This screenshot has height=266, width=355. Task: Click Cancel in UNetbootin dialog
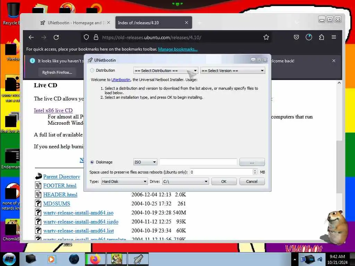tap(252, 181)
